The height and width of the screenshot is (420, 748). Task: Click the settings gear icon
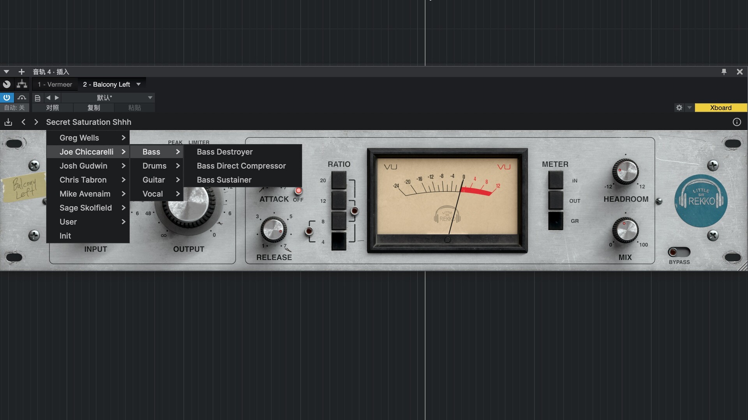pos(679,108)
